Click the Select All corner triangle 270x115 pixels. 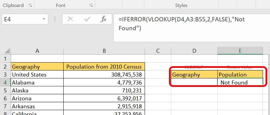7,51
